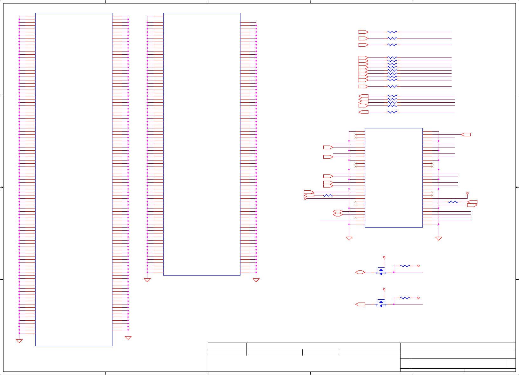Click the port at the small IC's top-right pin
The width and height of the screenshot is (519, 375).
(466, 134)
